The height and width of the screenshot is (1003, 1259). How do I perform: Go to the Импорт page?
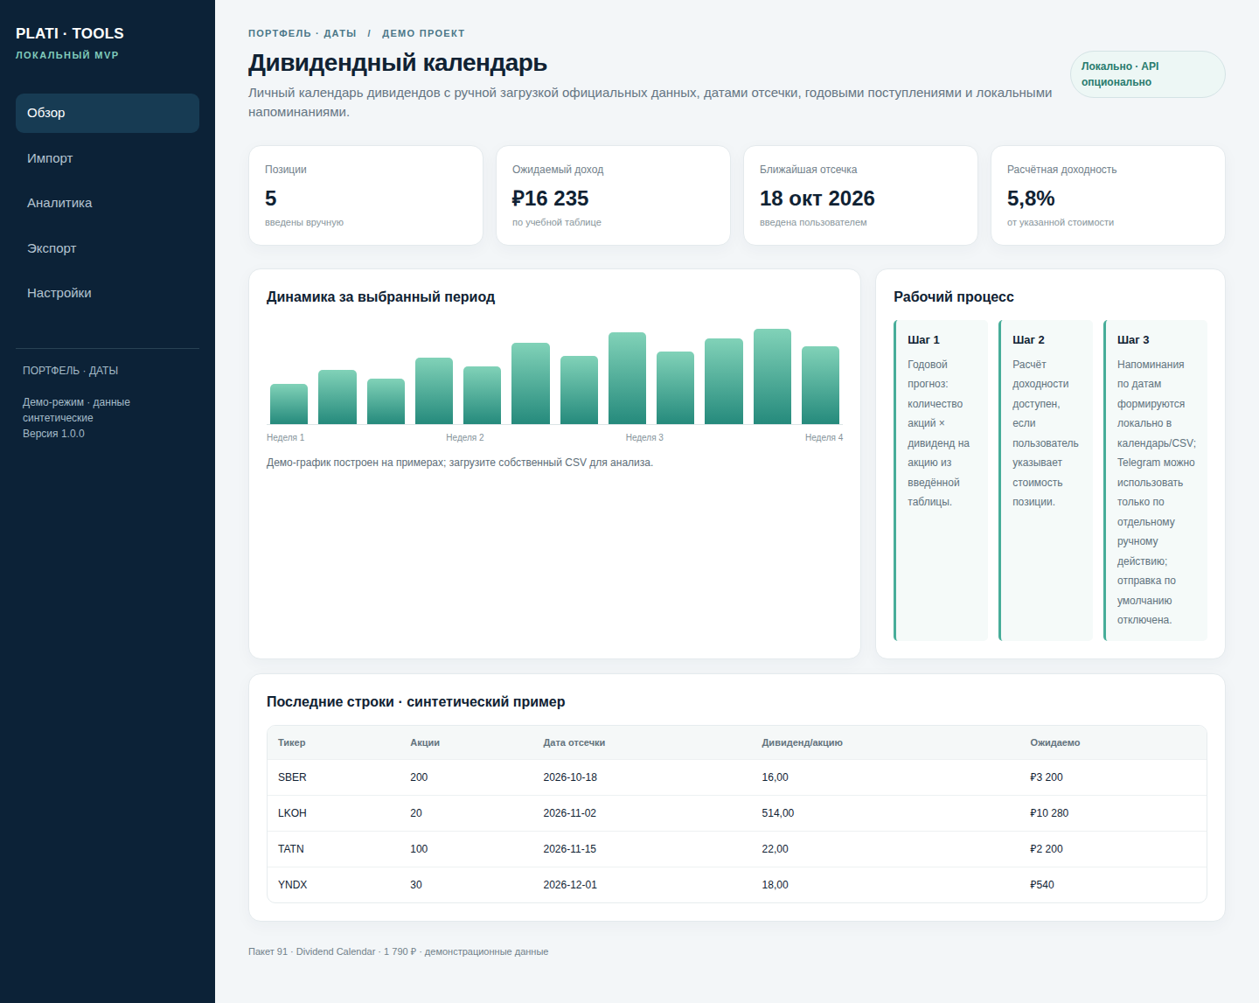click(108, 158)
